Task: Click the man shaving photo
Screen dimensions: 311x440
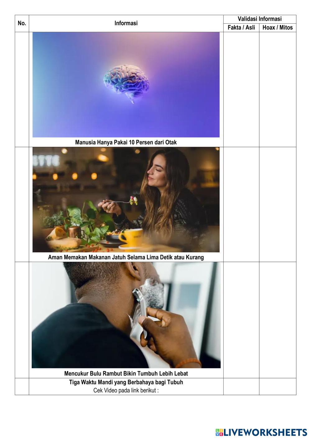Action: [126, 315]
